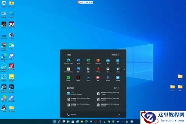The height and width of the screenshot is (124, 186).
Task: Open Search from the taskbar
Action: pyautogui.click(x=59, y=122)
